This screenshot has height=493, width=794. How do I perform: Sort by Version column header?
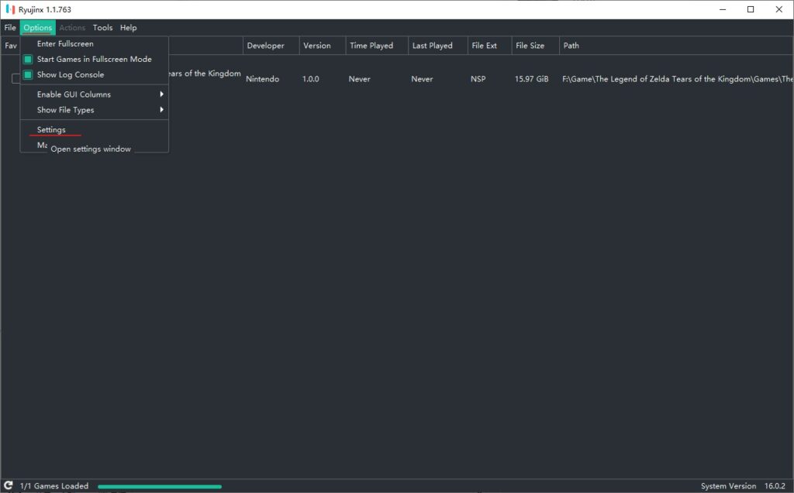pyautogui.click(x=323, y=46)
